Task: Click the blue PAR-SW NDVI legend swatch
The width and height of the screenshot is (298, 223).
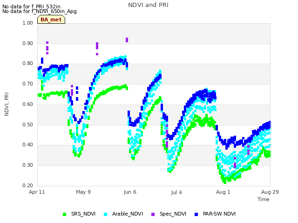Action: (196, 214)
